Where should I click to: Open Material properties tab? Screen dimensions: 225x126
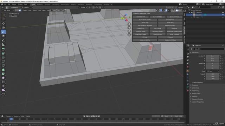[x=188, y=91]
